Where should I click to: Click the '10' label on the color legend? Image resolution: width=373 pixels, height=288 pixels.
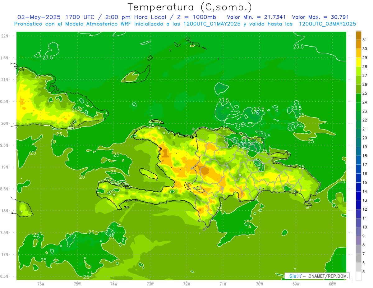[365, 227]
